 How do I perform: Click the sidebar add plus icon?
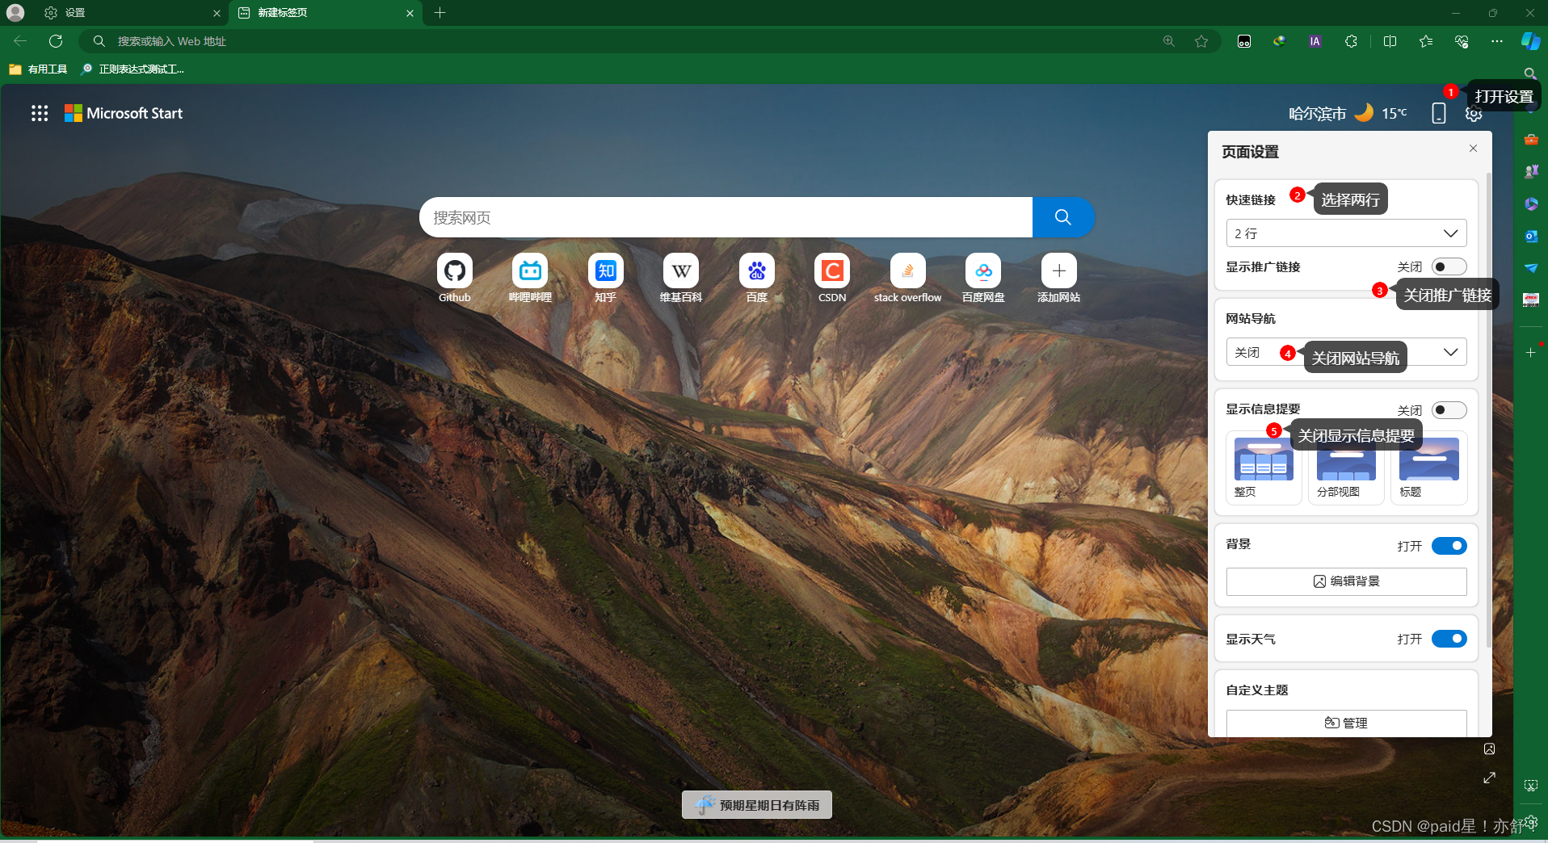click(1530, 353)
